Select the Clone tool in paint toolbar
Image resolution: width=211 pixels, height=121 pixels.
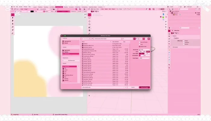13,24
